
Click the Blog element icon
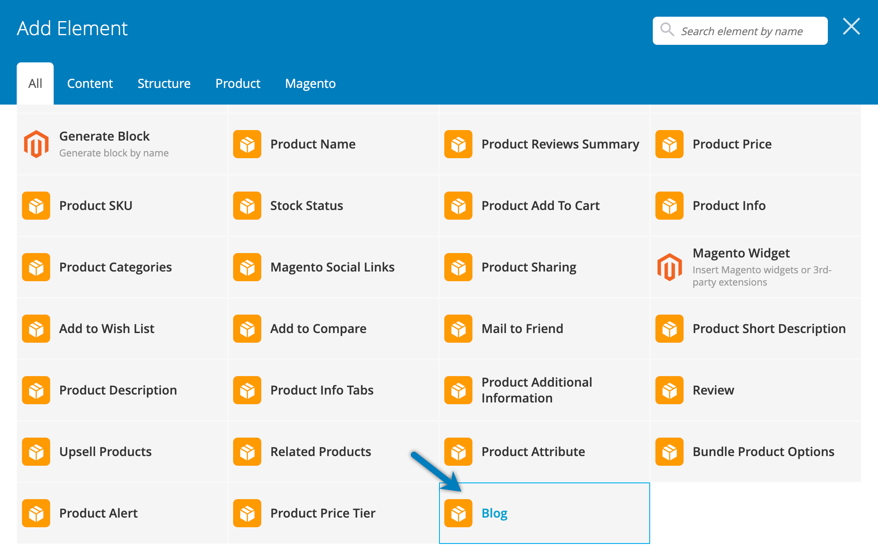coord(458,513)
